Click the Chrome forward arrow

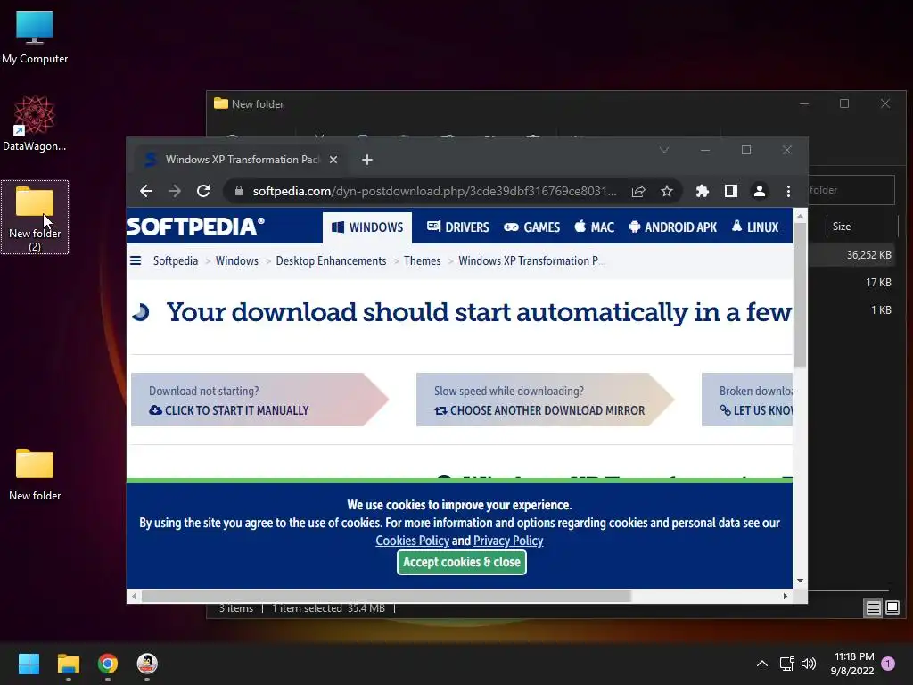(174, 191)
